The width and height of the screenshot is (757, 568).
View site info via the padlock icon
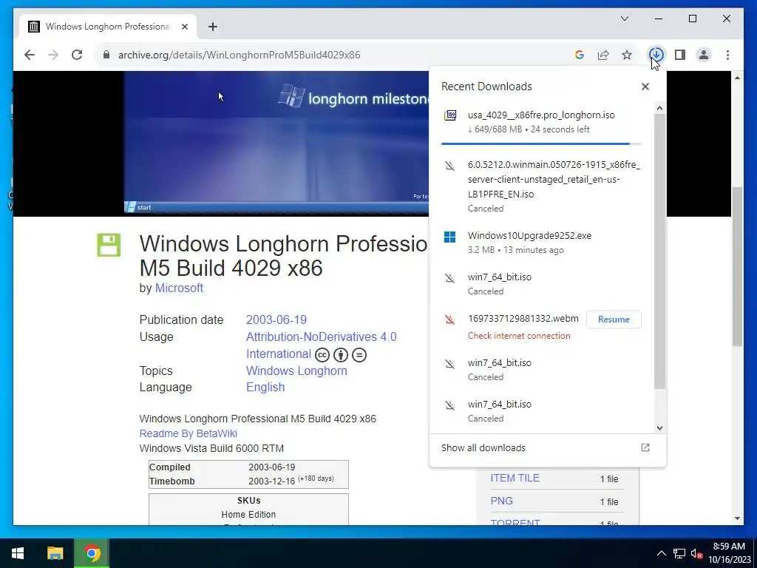[106, 55]
